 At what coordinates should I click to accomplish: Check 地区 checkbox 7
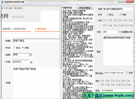click(102, 85)
